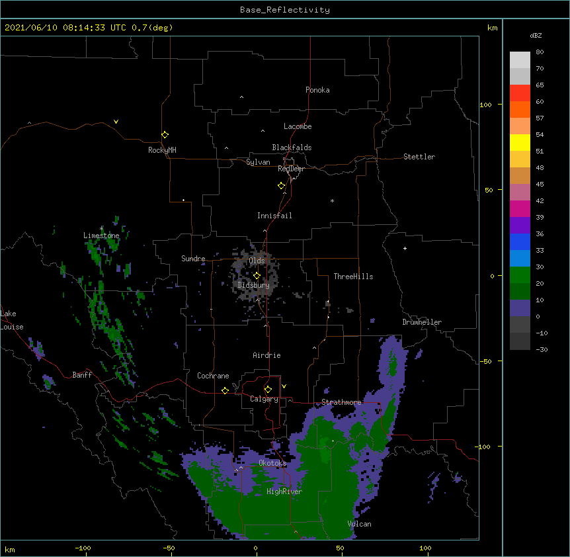Click the Limestone map label
This screenshot has height=557, width=570.
pos(101,236)
